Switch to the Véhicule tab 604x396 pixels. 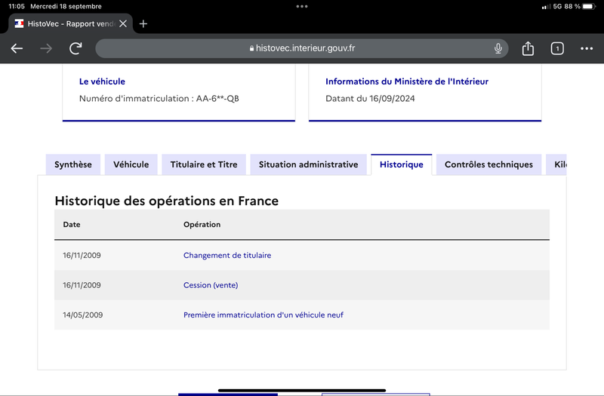131,164
